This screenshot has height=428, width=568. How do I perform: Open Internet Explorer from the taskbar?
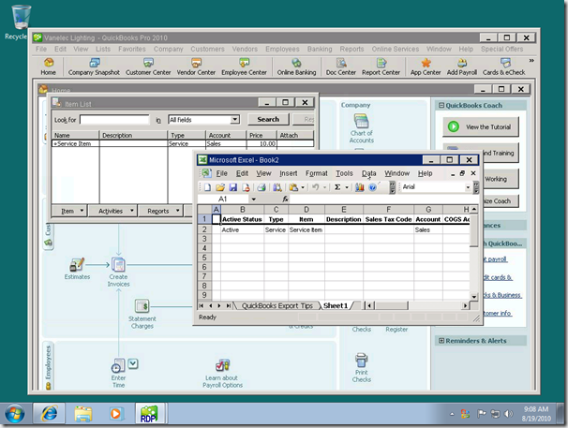tap(49, 414)
